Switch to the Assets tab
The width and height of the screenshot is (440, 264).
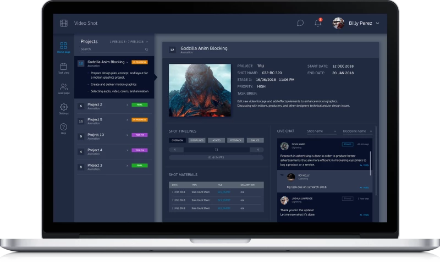pyautogui.click(x=216, y=140)
